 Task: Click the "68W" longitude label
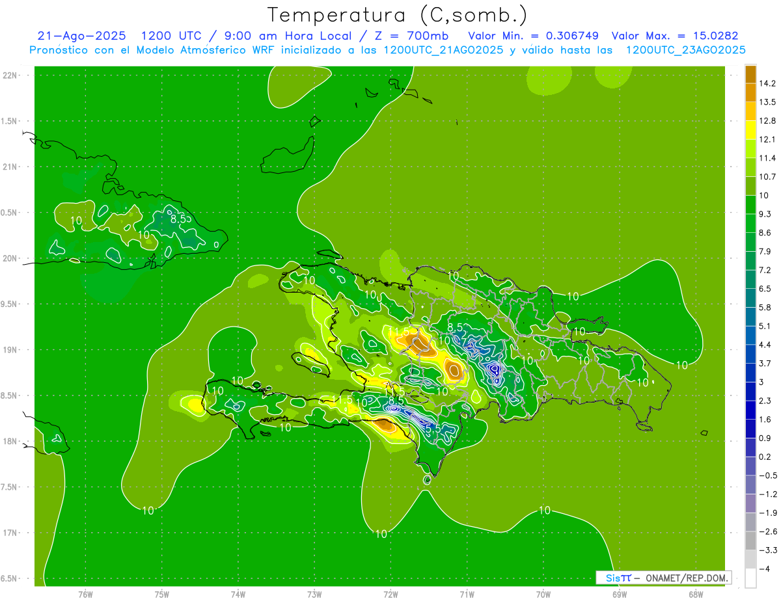click(696, 595)
